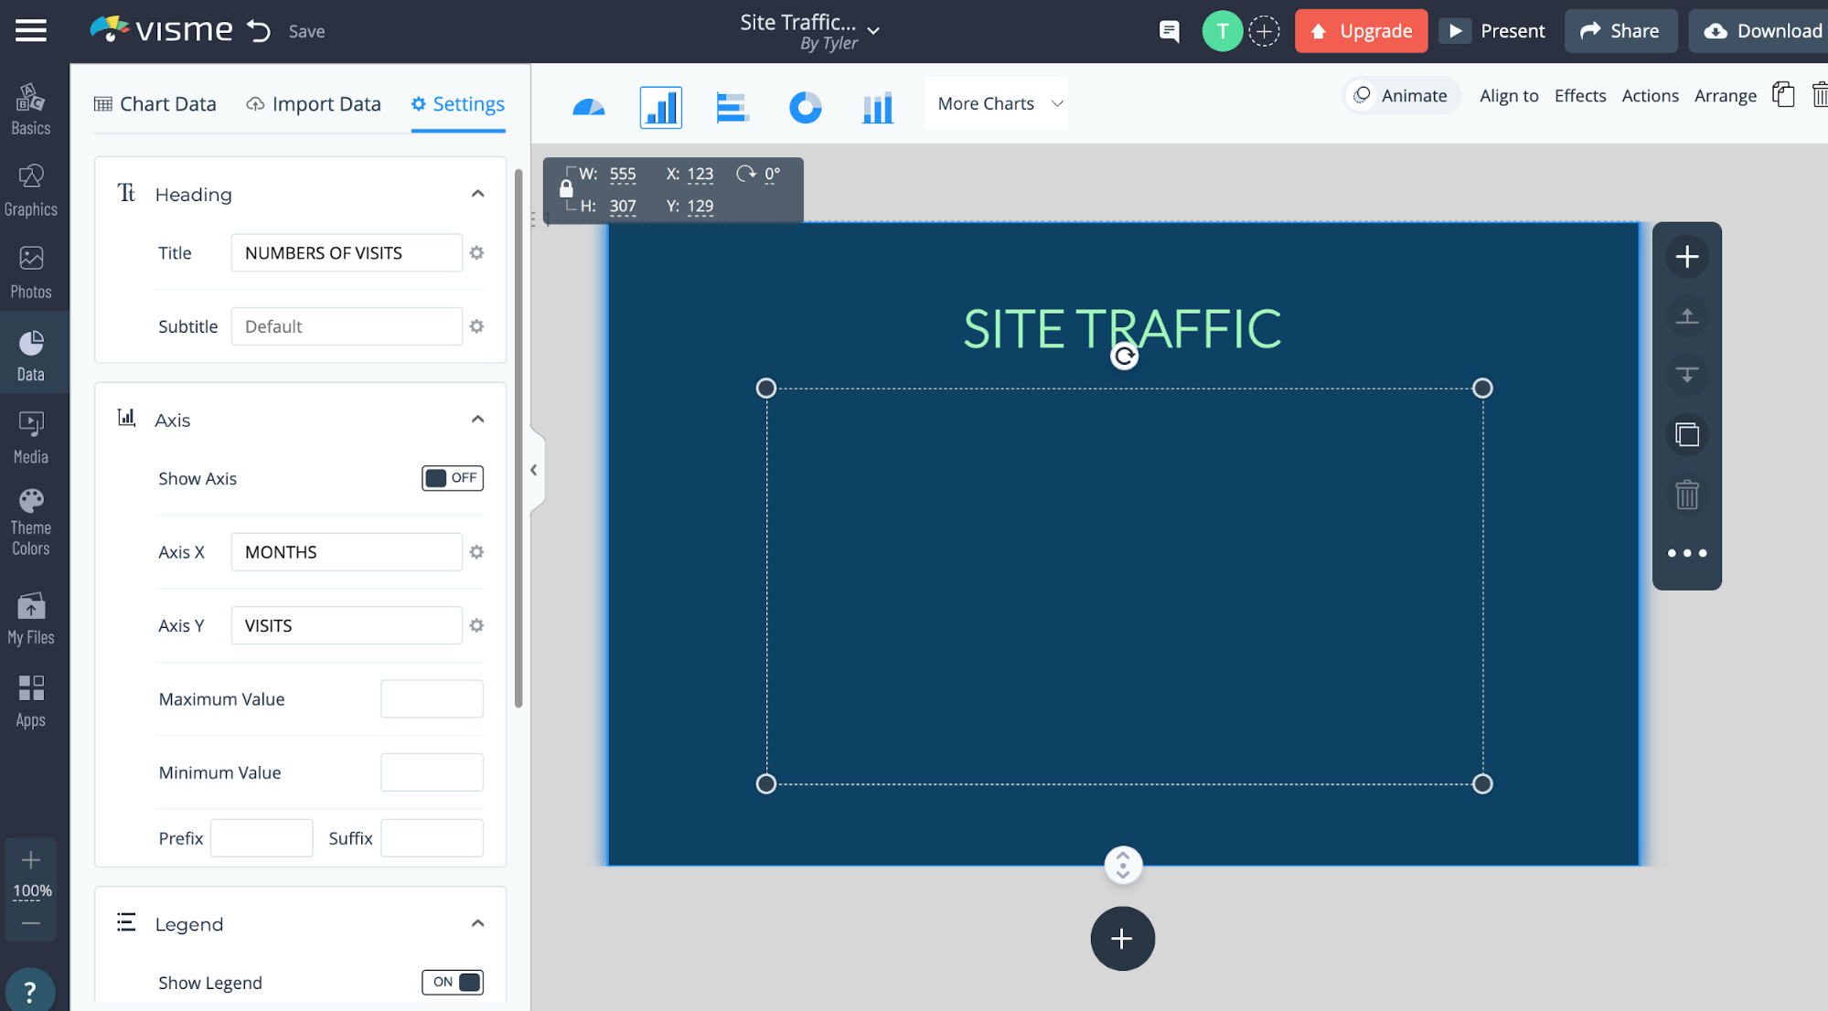Screen dimensions: 1828x1011
Task: Duplicate slide using side panel icon
Action: click(1687, 434)
